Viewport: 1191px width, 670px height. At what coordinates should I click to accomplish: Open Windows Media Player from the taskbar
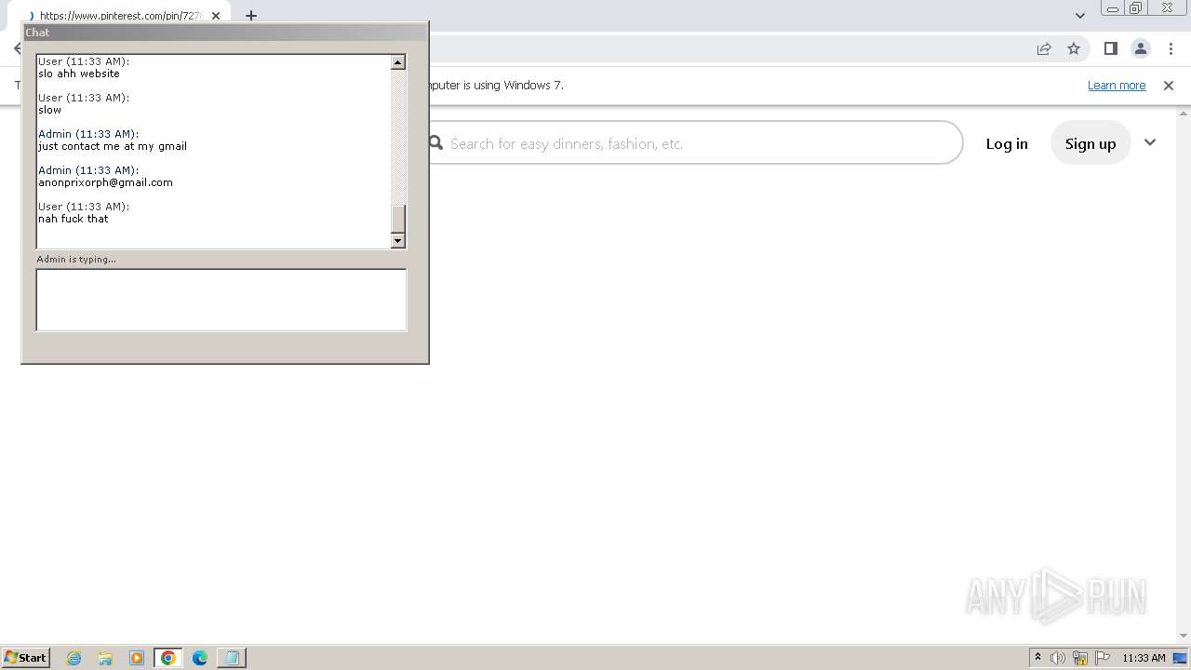tap(137, 658)
